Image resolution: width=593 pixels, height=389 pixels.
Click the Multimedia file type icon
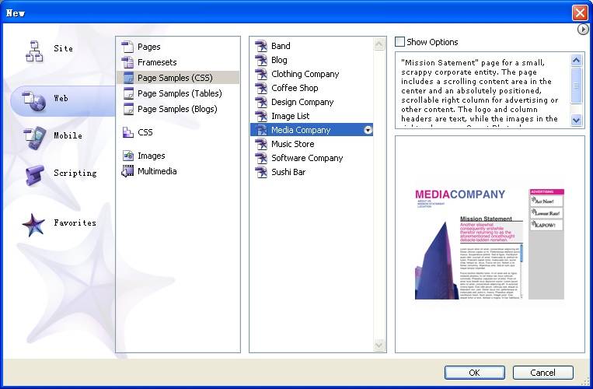128,172
